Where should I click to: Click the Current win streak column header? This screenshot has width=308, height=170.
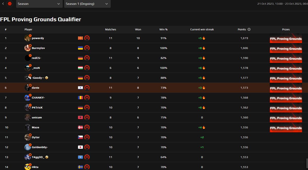[202, 29]
